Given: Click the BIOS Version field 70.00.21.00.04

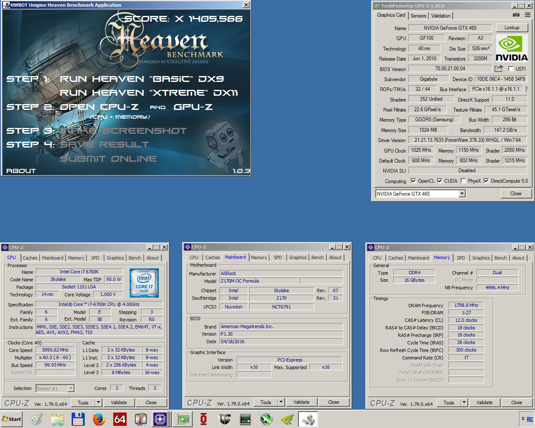Looking at the screenshot, I should click(450, 69).
